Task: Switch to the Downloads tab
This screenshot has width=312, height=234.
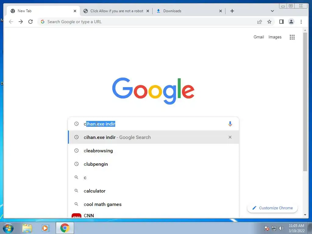Action: [x=189, y=11]
